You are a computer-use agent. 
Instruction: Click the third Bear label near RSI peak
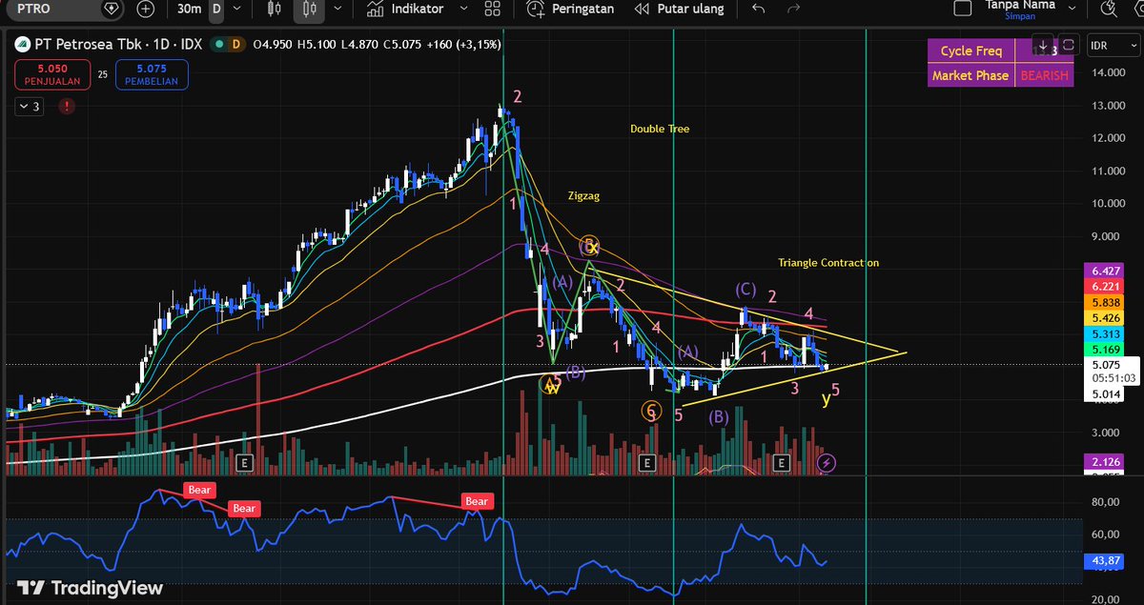point(477,501)
